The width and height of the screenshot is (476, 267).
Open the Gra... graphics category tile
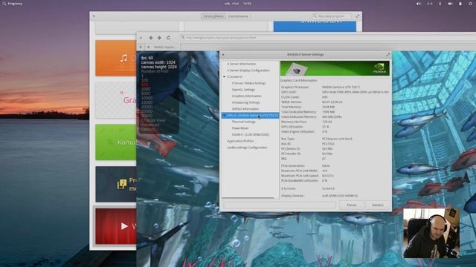tap(116, 100)
